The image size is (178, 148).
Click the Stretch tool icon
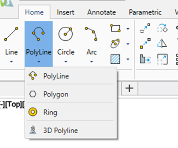tap(145, 59)
